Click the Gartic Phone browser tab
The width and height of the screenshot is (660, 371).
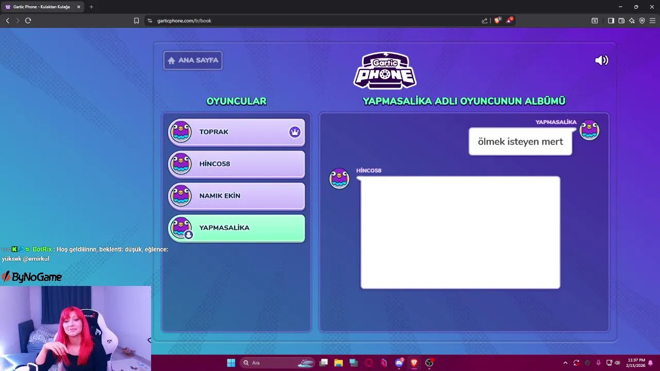click(x=41, y=7)
